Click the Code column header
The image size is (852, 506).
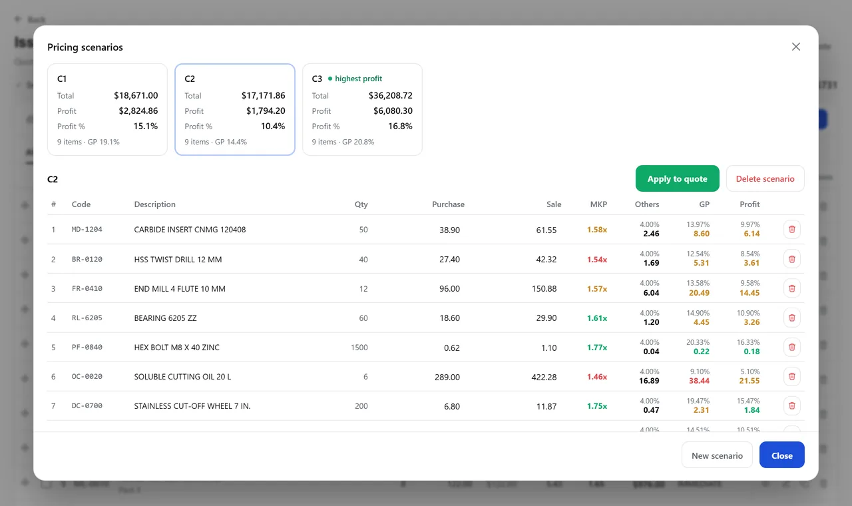81,204
